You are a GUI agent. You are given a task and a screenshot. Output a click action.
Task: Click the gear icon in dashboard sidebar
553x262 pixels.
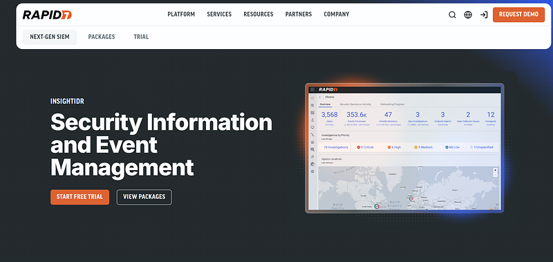(312, 171)
